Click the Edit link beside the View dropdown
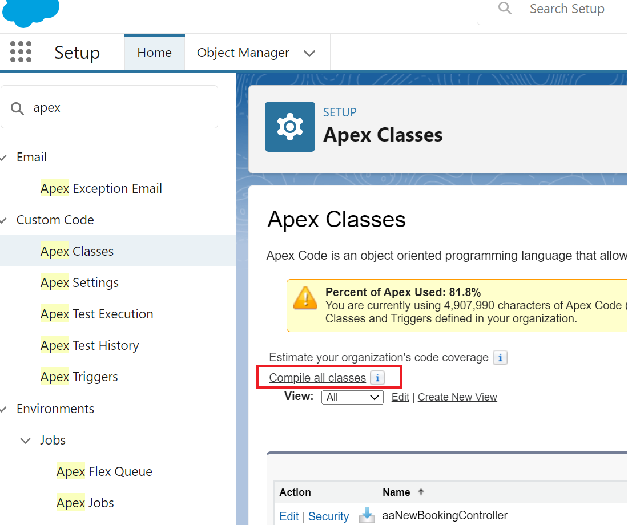Screen dimensions: 628x525 (401, 397)
